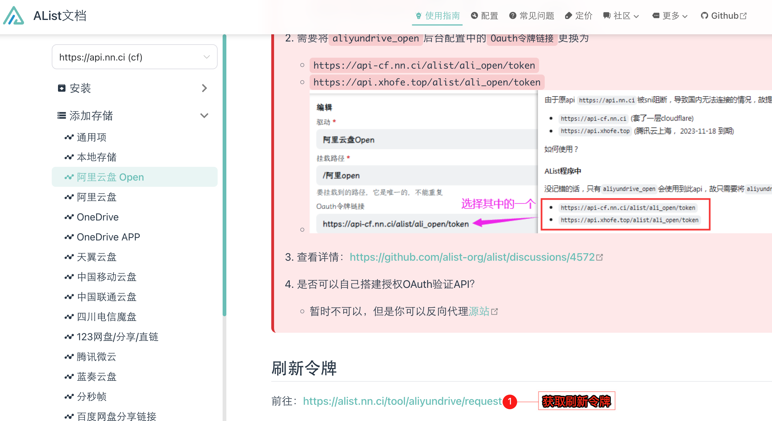Open the Github external link

click(724, 16)
